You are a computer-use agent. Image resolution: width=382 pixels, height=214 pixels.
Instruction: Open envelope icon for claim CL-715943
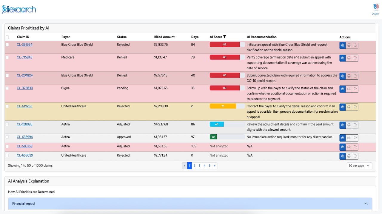click(x=349, y=58)
